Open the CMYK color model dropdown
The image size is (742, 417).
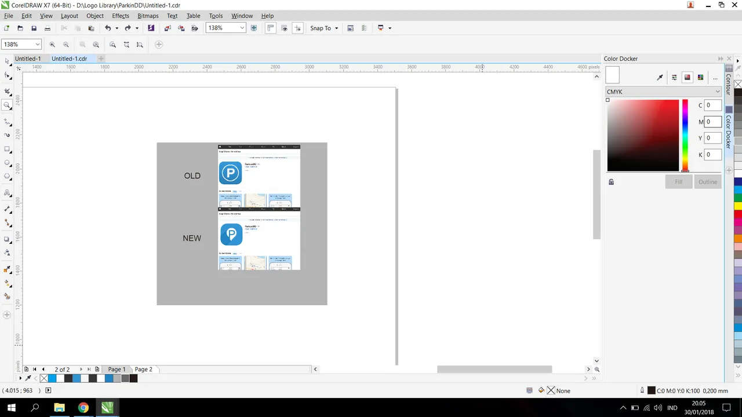point(663,92)
